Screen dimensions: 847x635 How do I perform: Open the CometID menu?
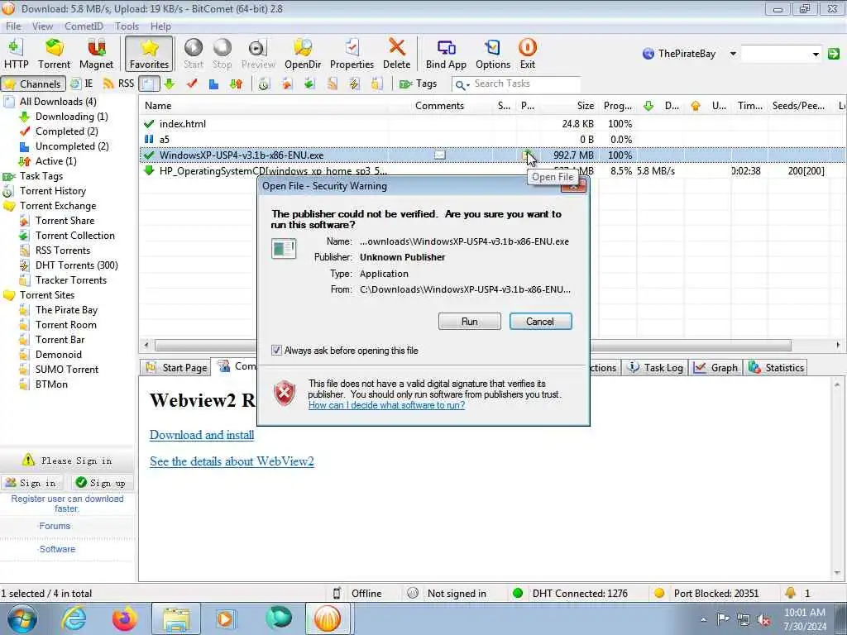pyautogui.click(x=84, y=26)
